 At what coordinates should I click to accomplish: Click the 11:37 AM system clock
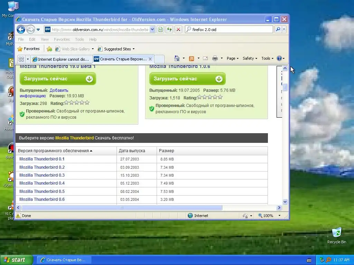341,260
